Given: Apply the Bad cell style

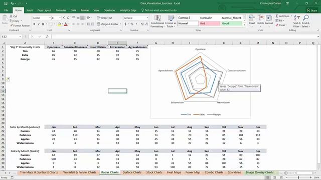Looking at the screenshot, I should click(210, 23).
